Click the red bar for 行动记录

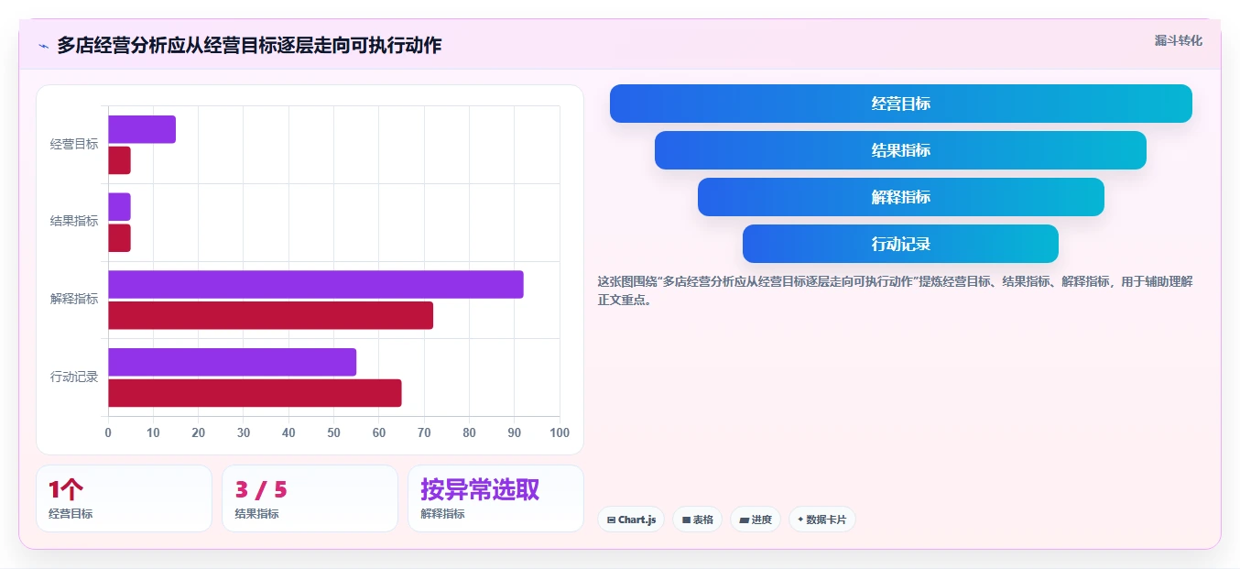(x=255, y=393)
